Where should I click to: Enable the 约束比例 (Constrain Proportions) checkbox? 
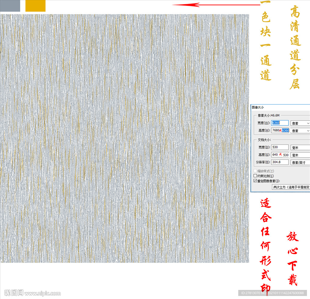[255, 176]
